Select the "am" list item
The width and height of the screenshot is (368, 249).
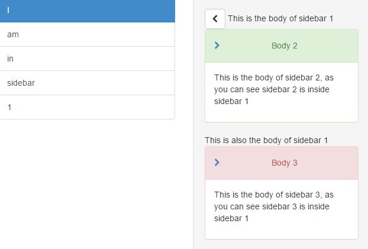(x=87, y=35)
